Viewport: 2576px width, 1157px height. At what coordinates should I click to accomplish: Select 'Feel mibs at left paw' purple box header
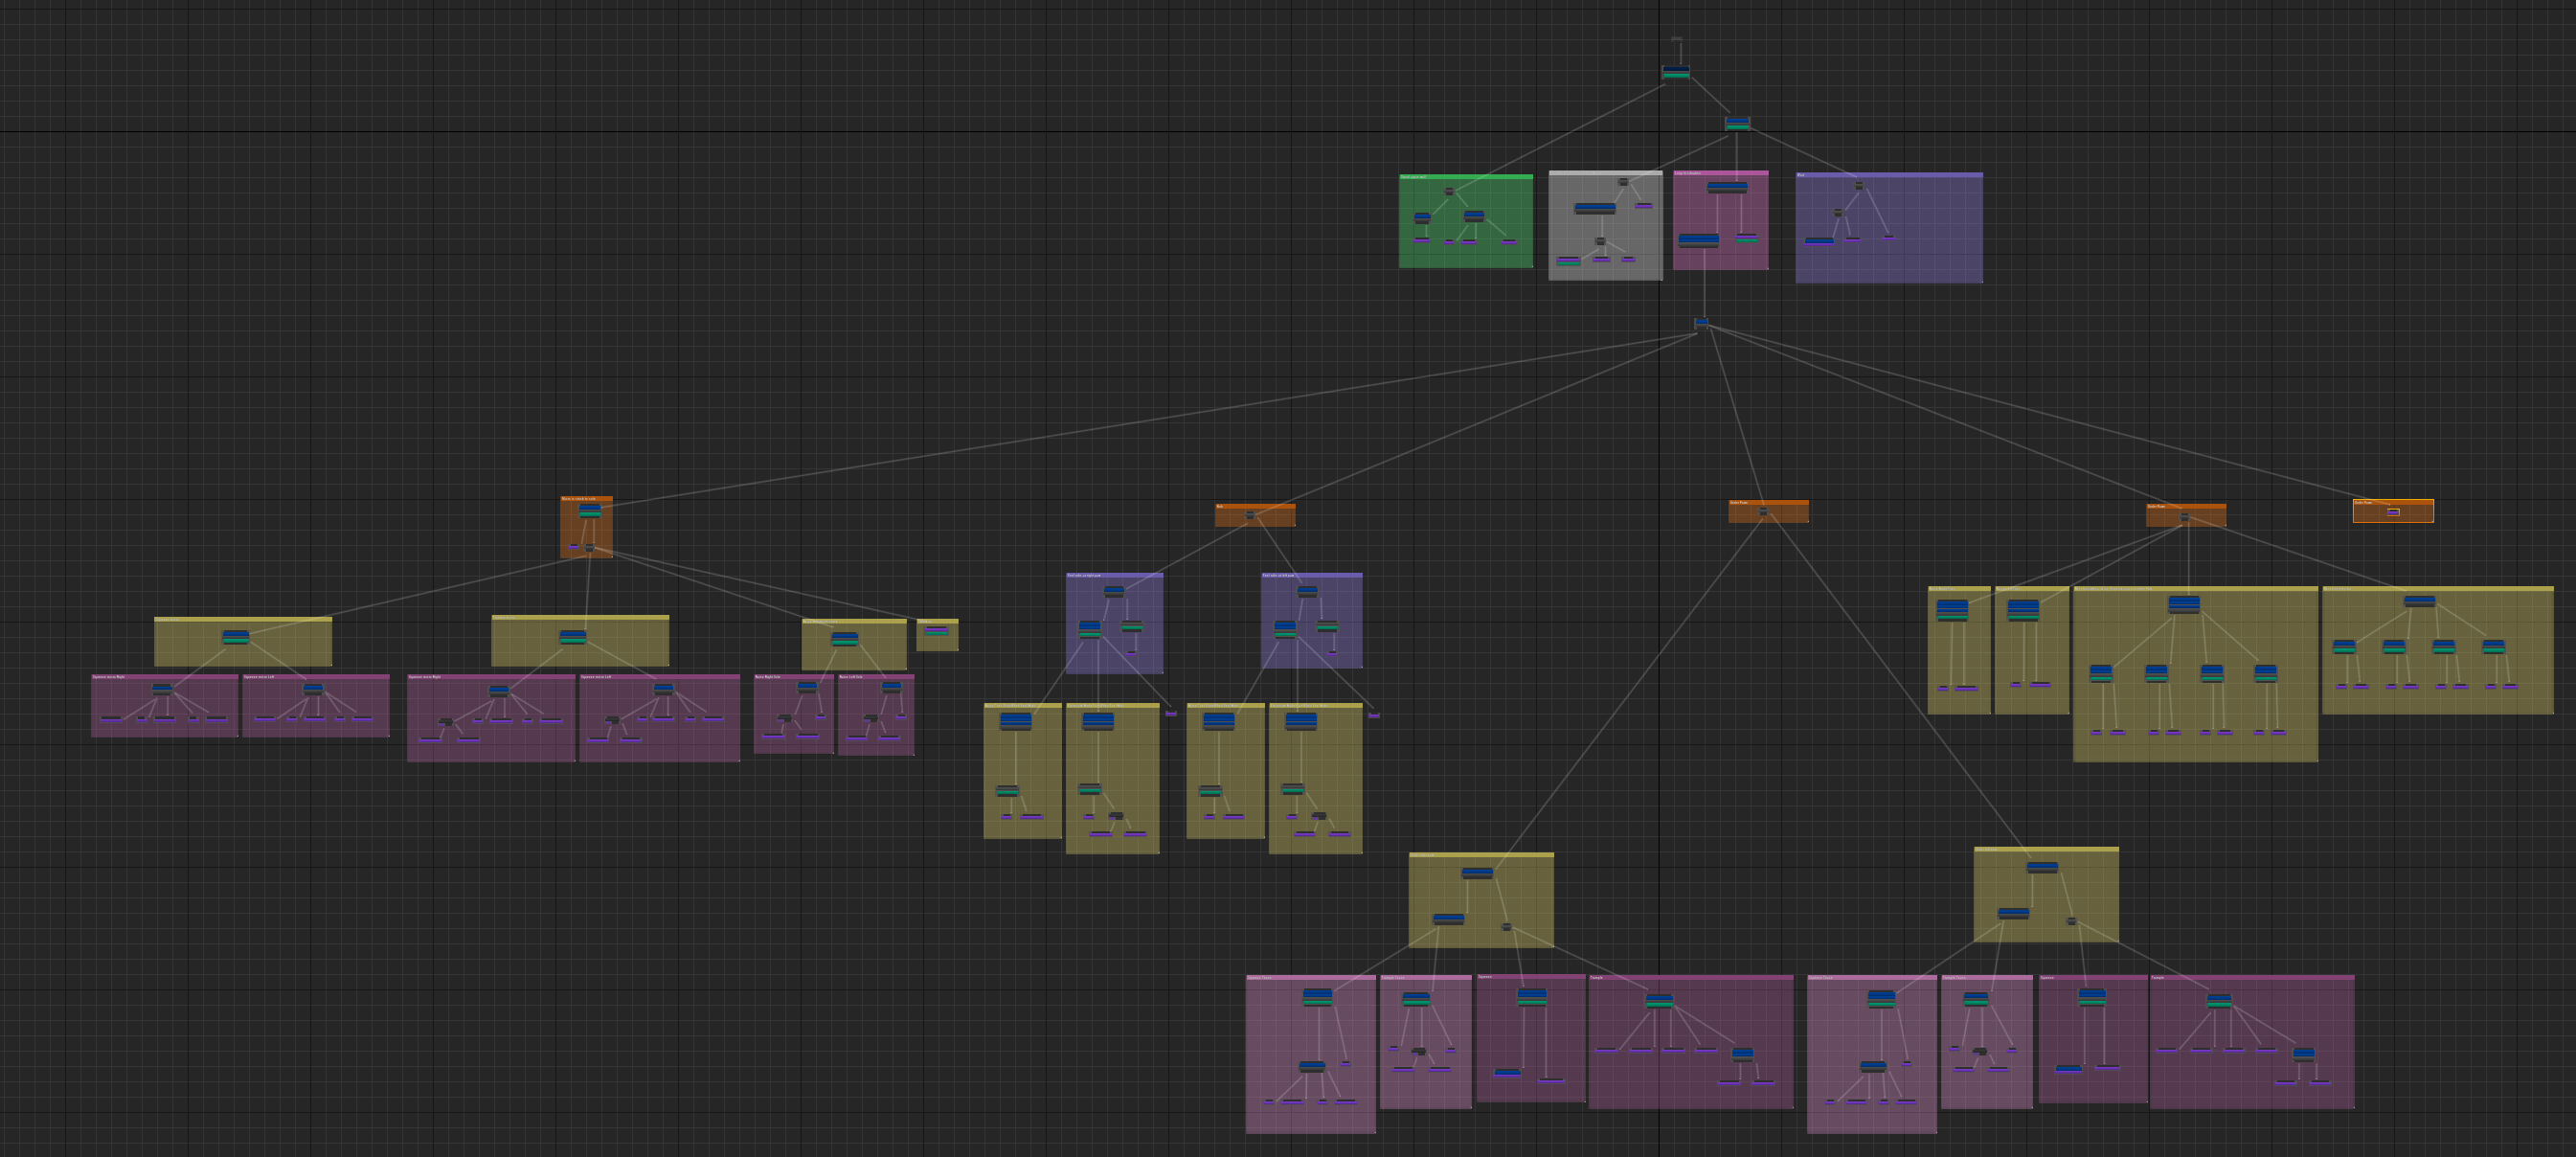click(x=1311, y=576)
